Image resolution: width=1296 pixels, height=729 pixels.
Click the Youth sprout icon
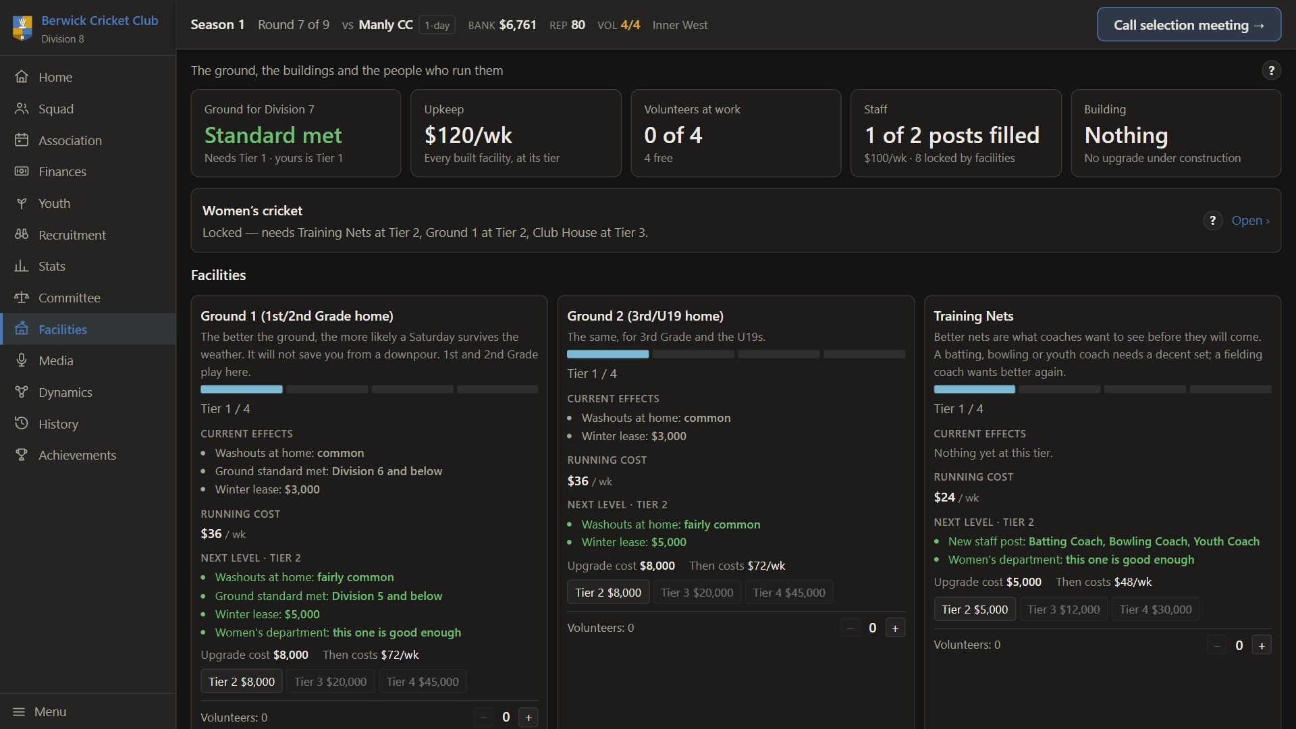[22, 203]
